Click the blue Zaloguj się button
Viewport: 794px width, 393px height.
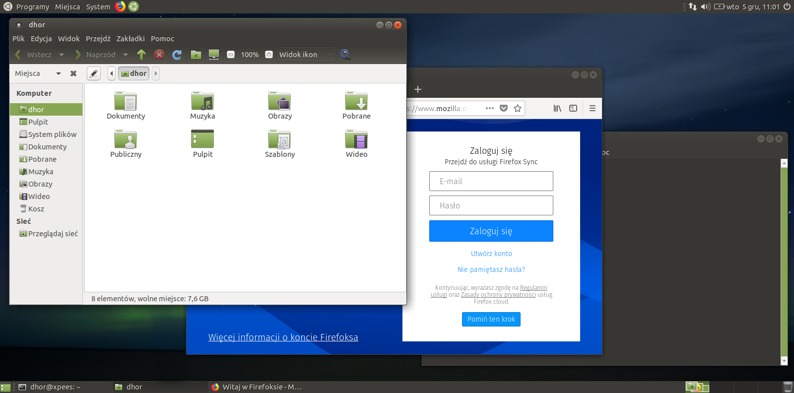491,231
